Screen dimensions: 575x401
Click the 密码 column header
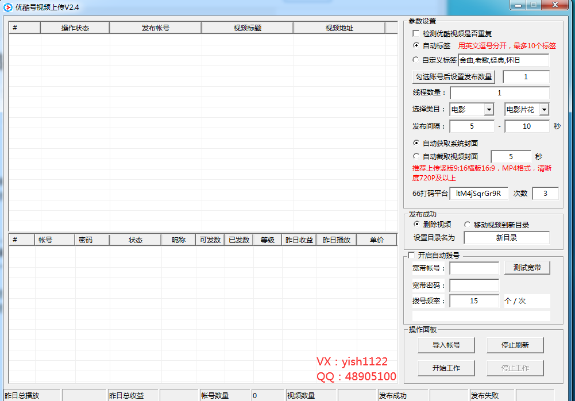point(92,240)
